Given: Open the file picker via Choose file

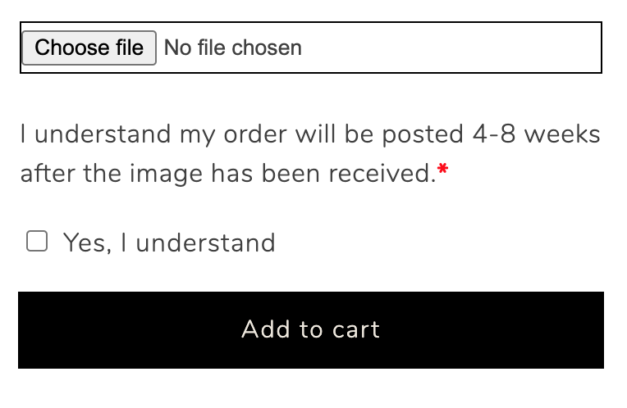Looking at the screenshot, I should click(89, 48).
